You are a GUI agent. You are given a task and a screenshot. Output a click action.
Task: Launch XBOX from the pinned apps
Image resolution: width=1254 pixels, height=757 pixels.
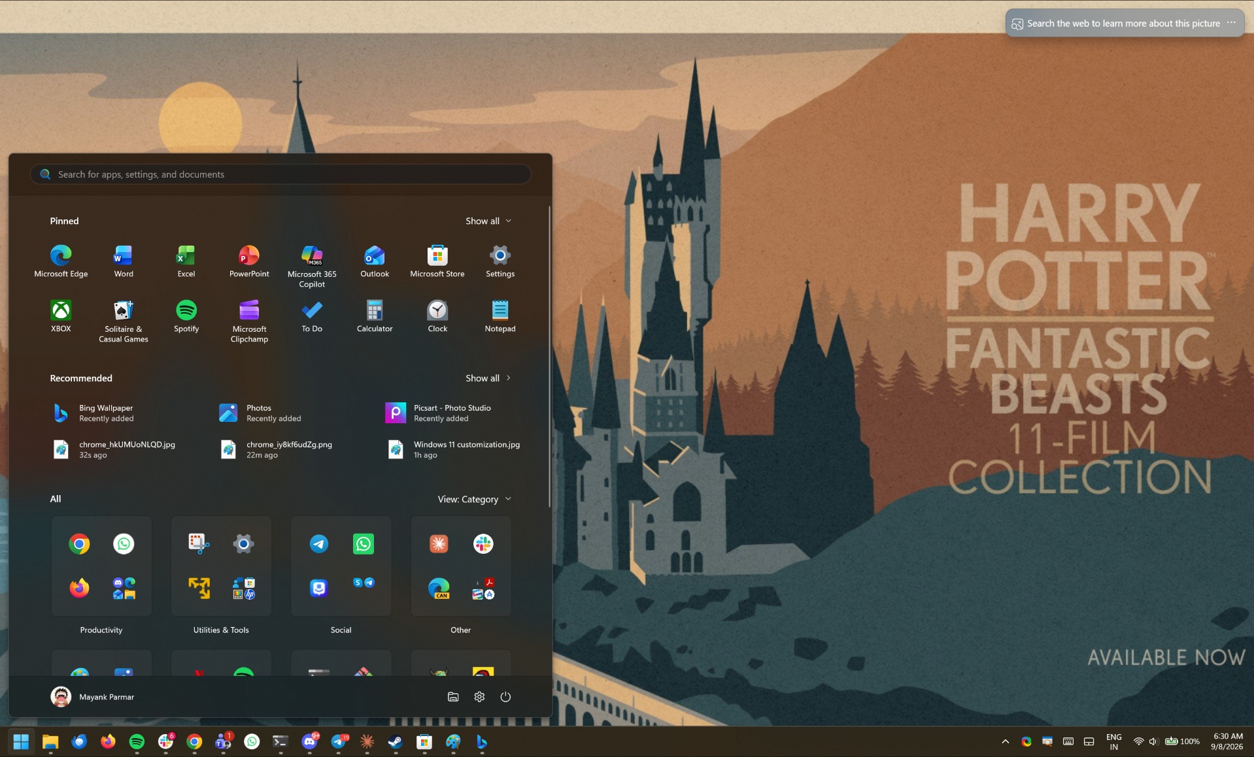pyautogui.click(x=61, y=316)
